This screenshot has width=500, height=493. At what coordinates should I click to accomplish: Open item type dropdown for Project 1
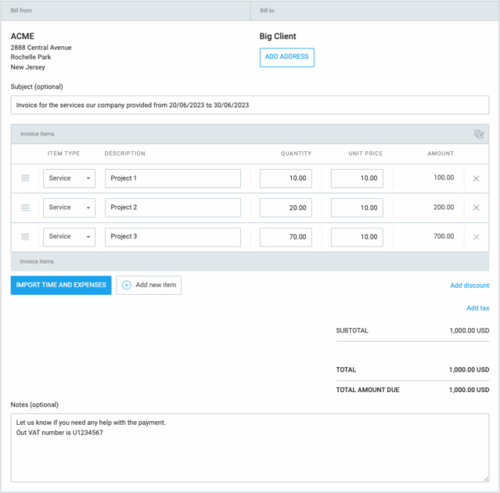69,178
